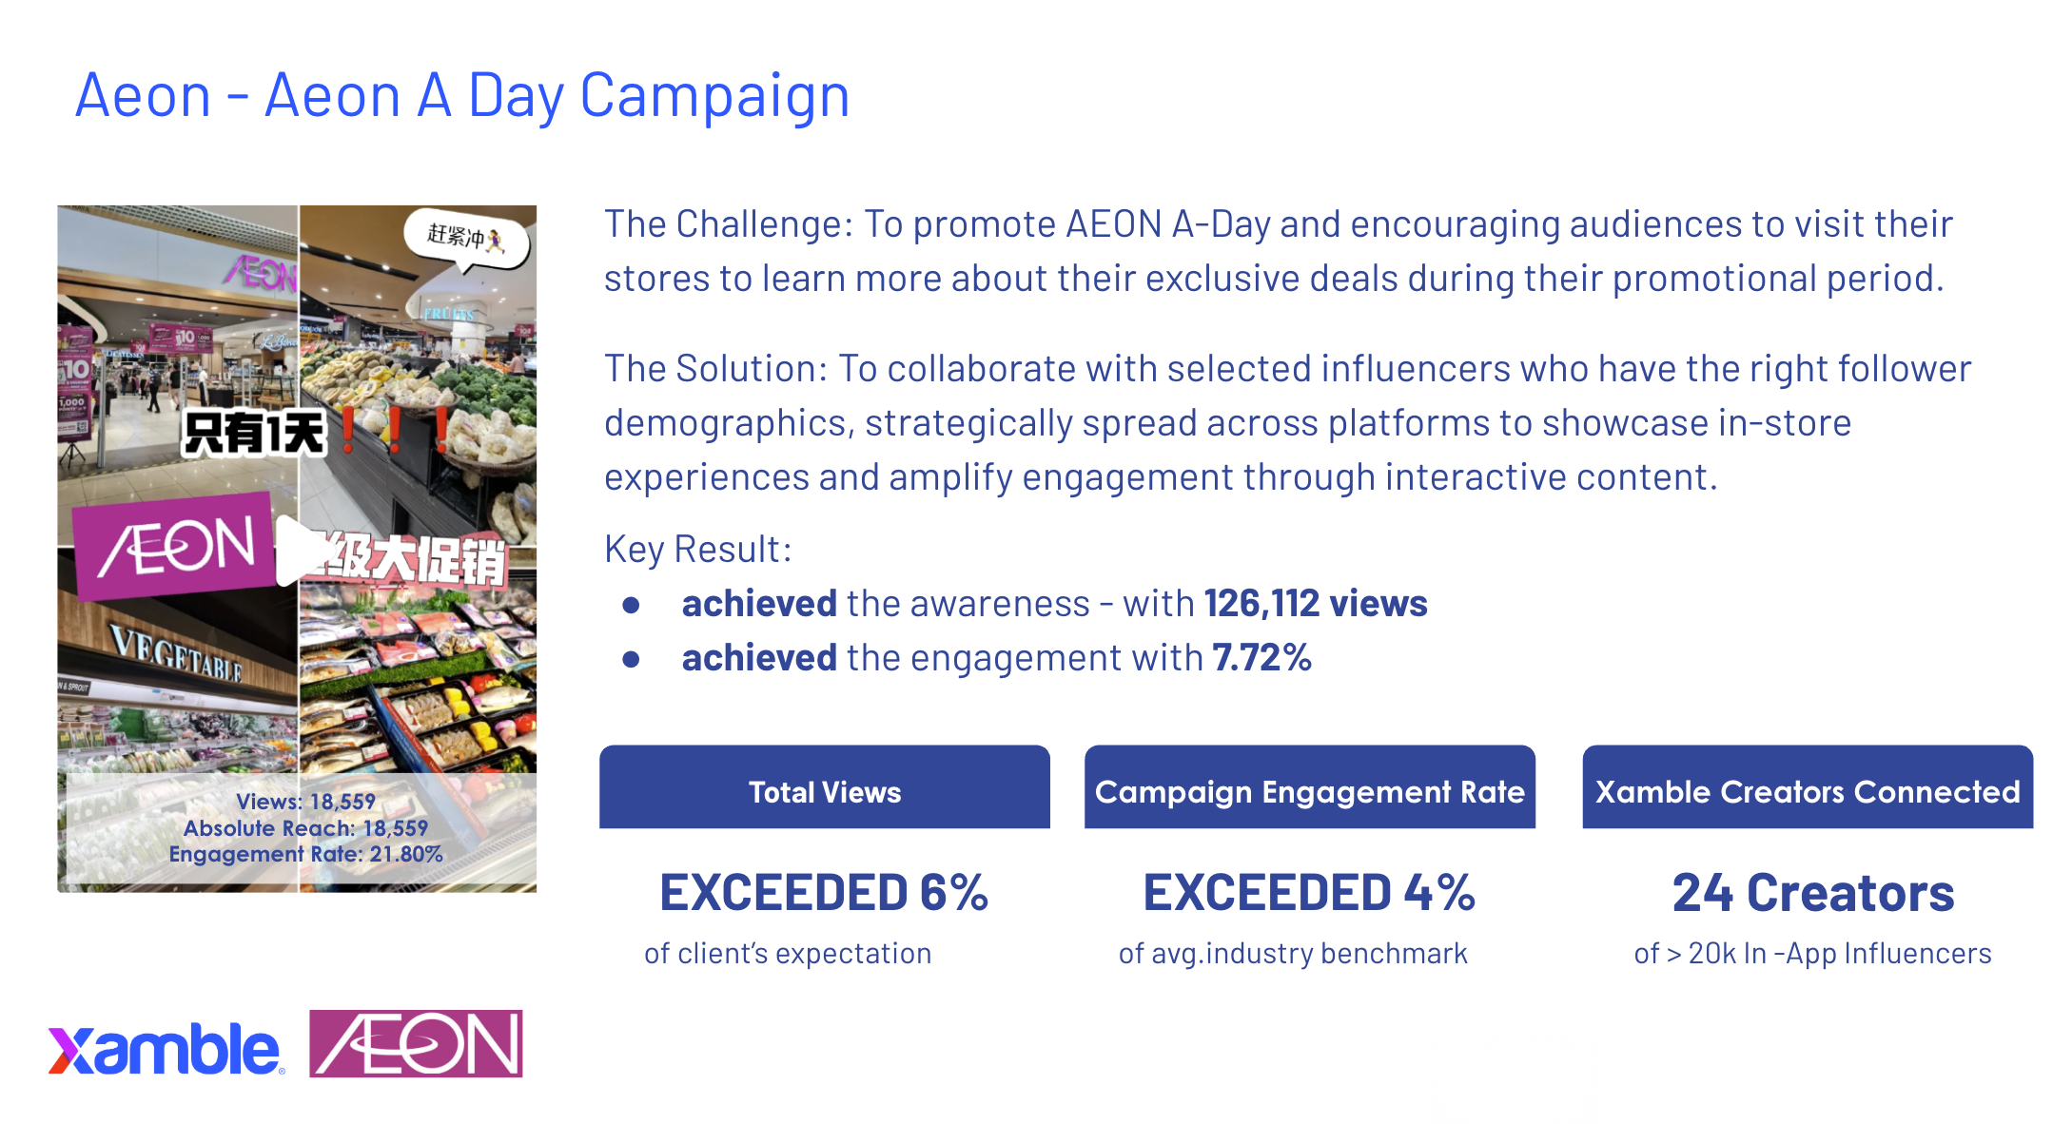This screenshot has height=1124, width=2053.
Task: Open the Total Views box
Action: click(825, 786)
